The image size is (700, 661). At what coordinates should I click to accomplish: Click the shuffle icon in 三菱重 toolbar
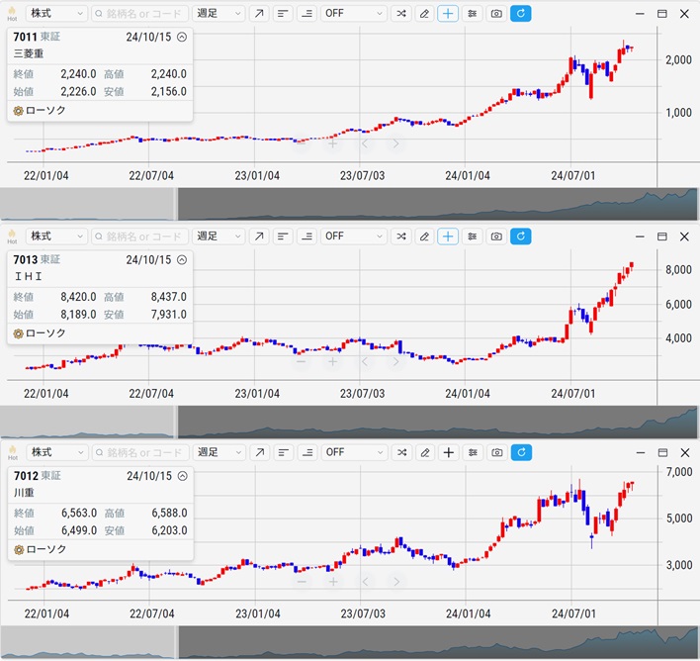tap(400, 14)
